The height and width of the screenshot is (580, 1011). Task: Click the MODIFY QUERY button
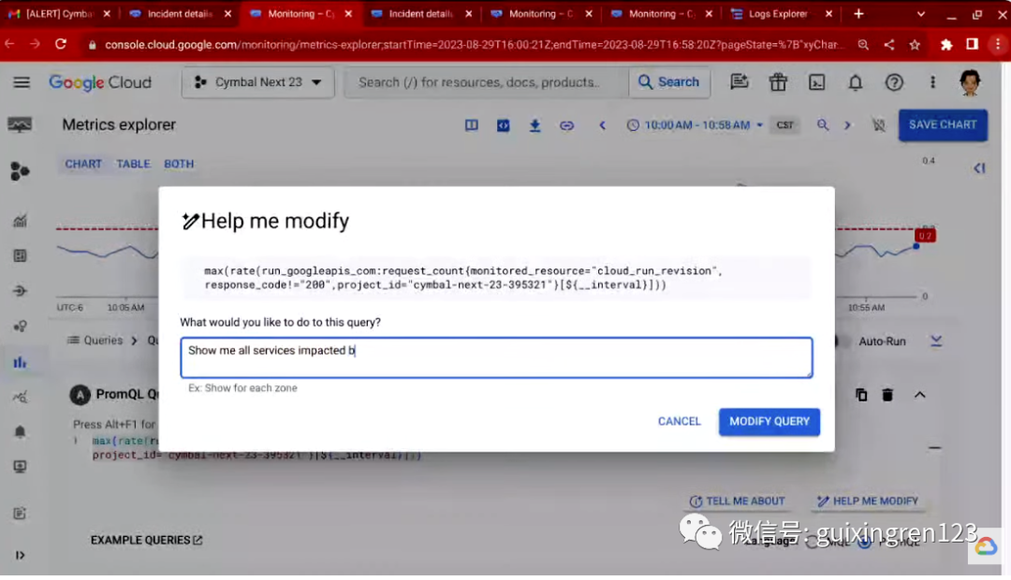coord(769,422)
